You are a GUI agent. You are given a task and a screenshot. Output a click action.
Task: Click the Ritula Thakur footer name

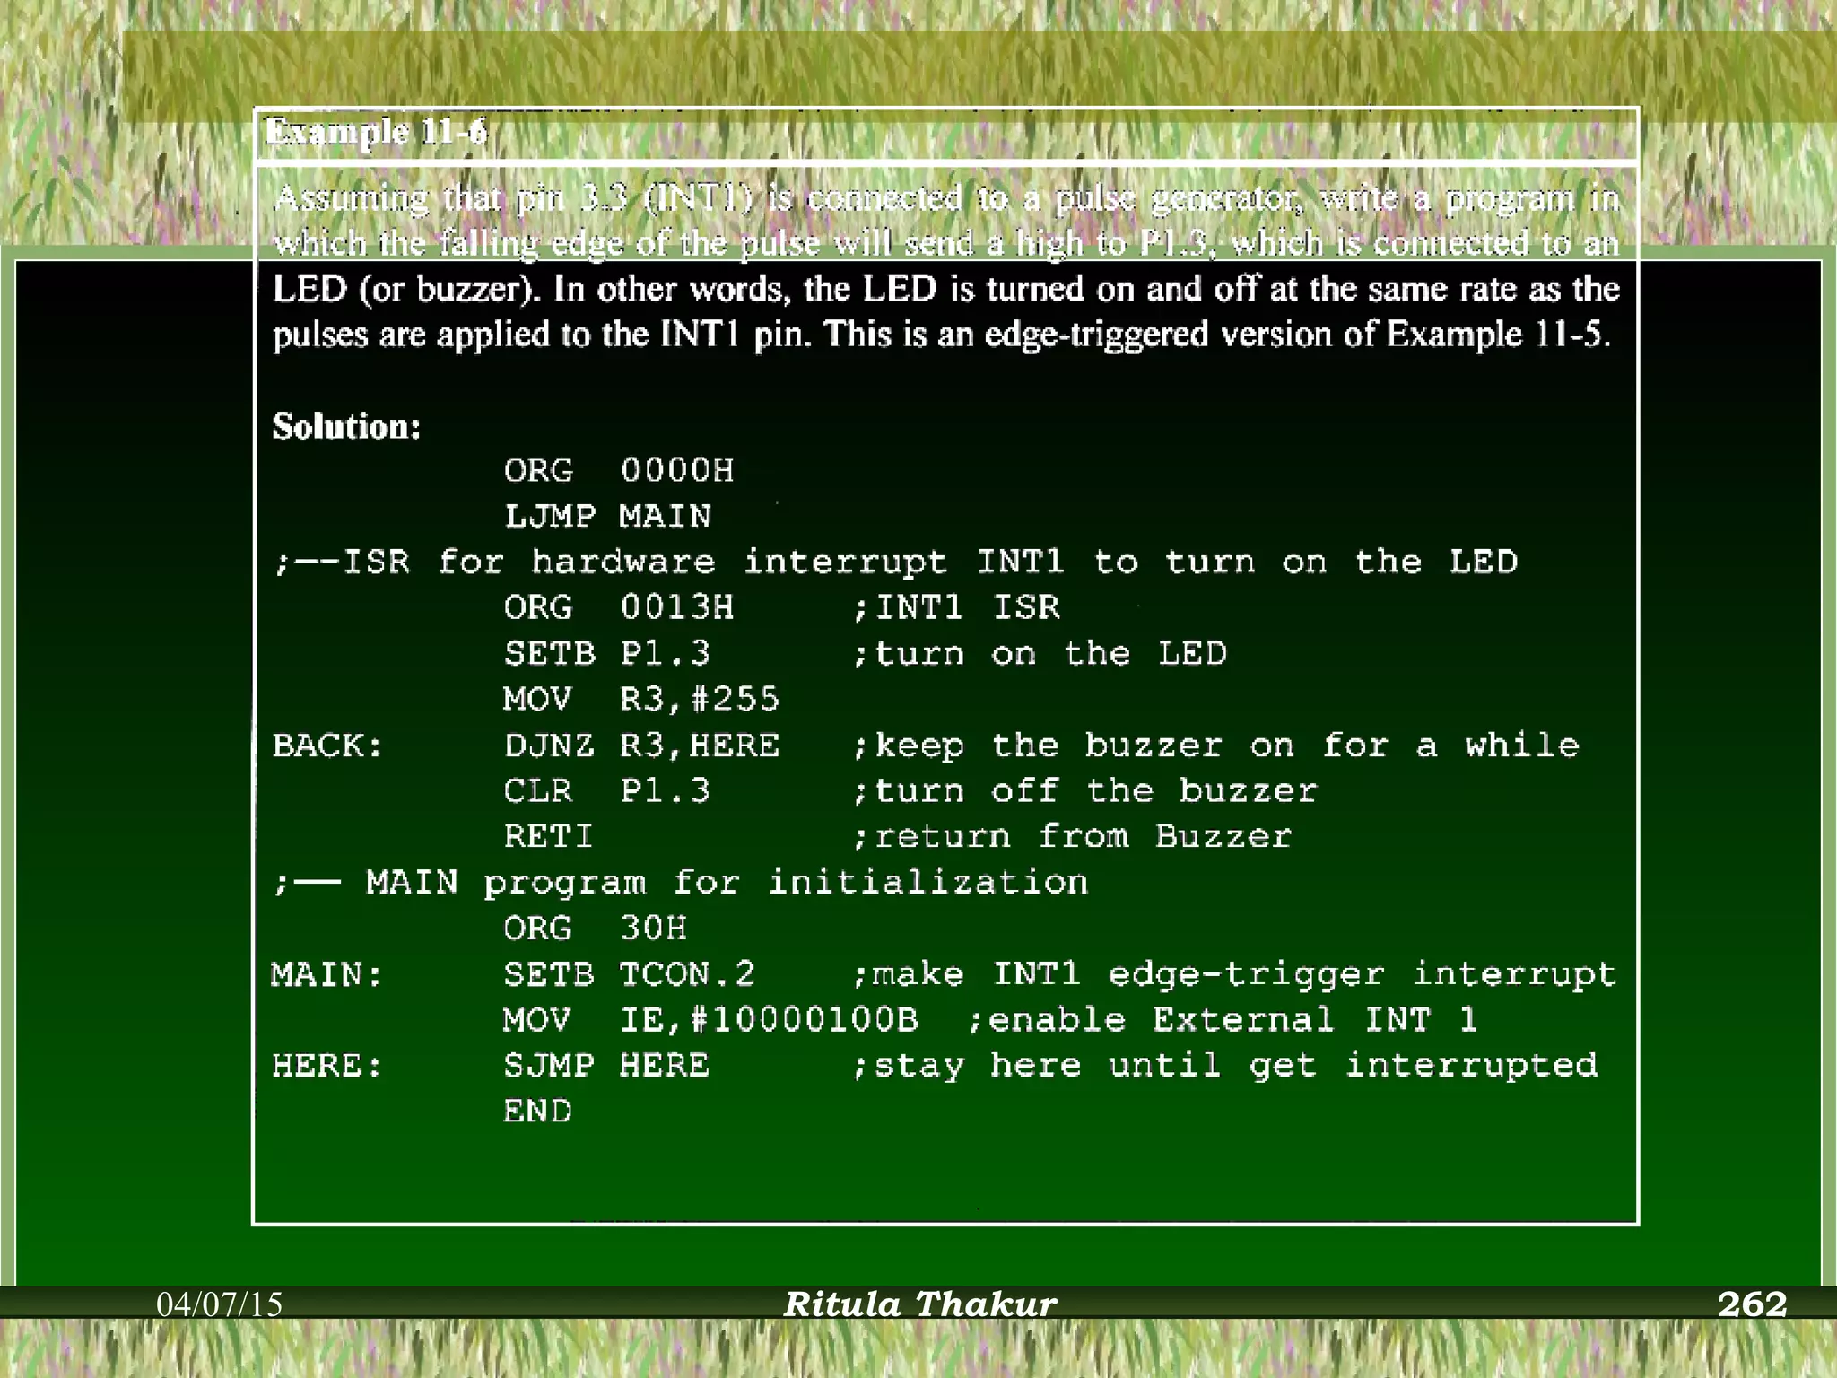click(x=919, y=1304)
